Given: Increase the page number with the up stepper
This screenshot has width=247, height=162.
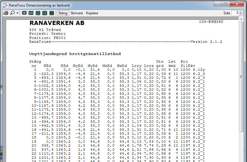Looking at the screenshot, I should click(x=241, y=12).
